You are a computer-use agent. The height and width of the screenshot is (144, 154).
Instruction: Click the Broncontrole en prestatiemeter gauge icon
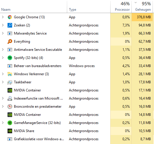tap(10, 107)
